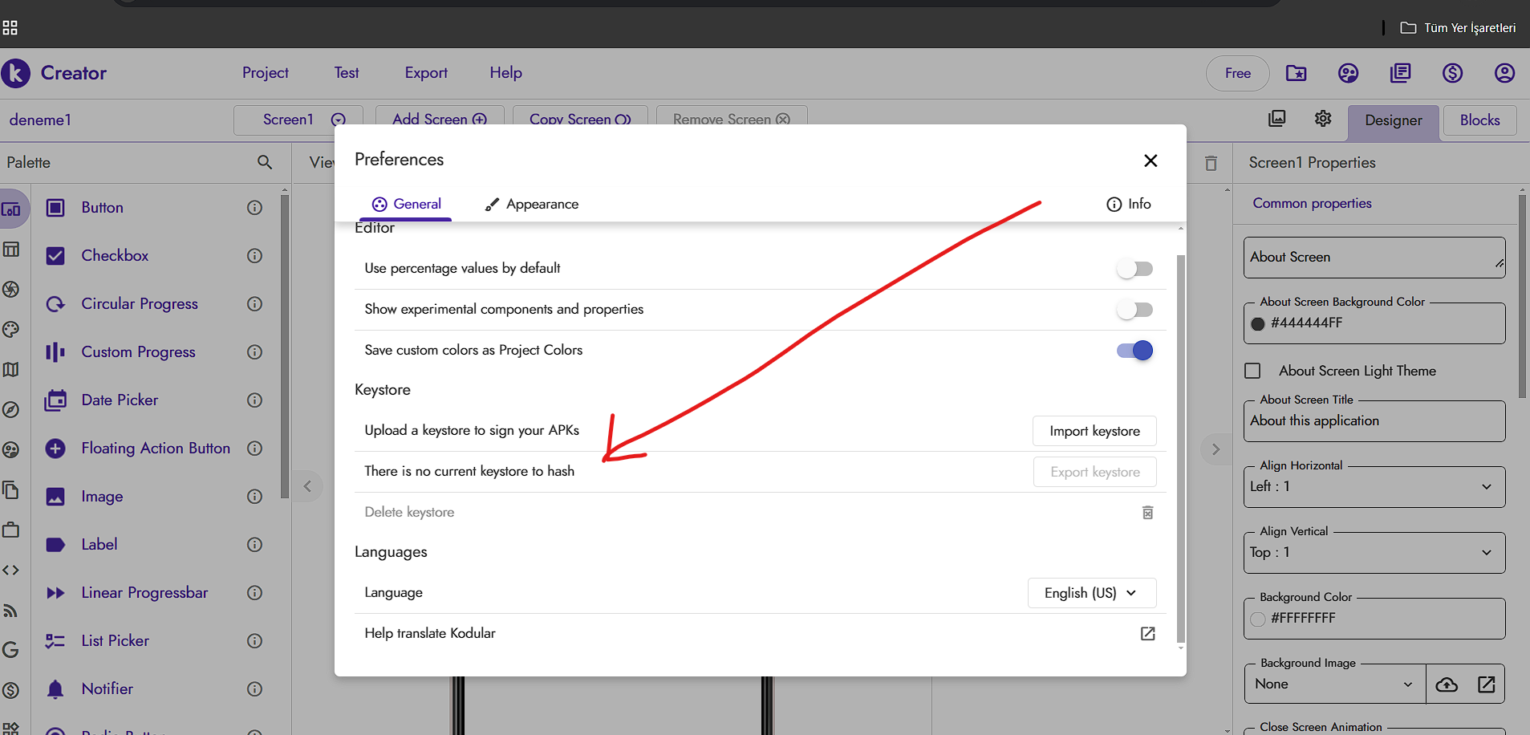The image size is (1530, 735).
Task: Collapse the properties panel with right chevron
Action: tap(1215, 449)
